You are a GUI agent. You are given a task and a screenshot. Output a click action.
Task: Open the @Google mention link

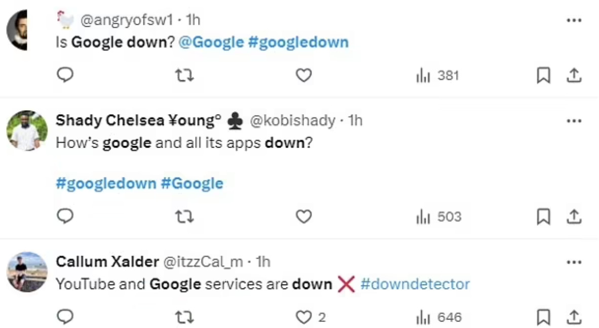click(211, 42)
